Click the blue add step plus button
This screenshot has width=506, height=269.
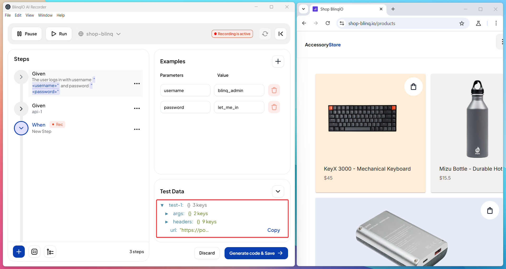(x=19, y=252)
